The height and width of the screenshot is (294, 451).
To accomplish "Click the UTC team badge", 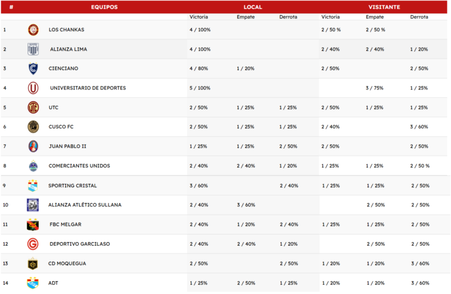I will click(33, 108).
